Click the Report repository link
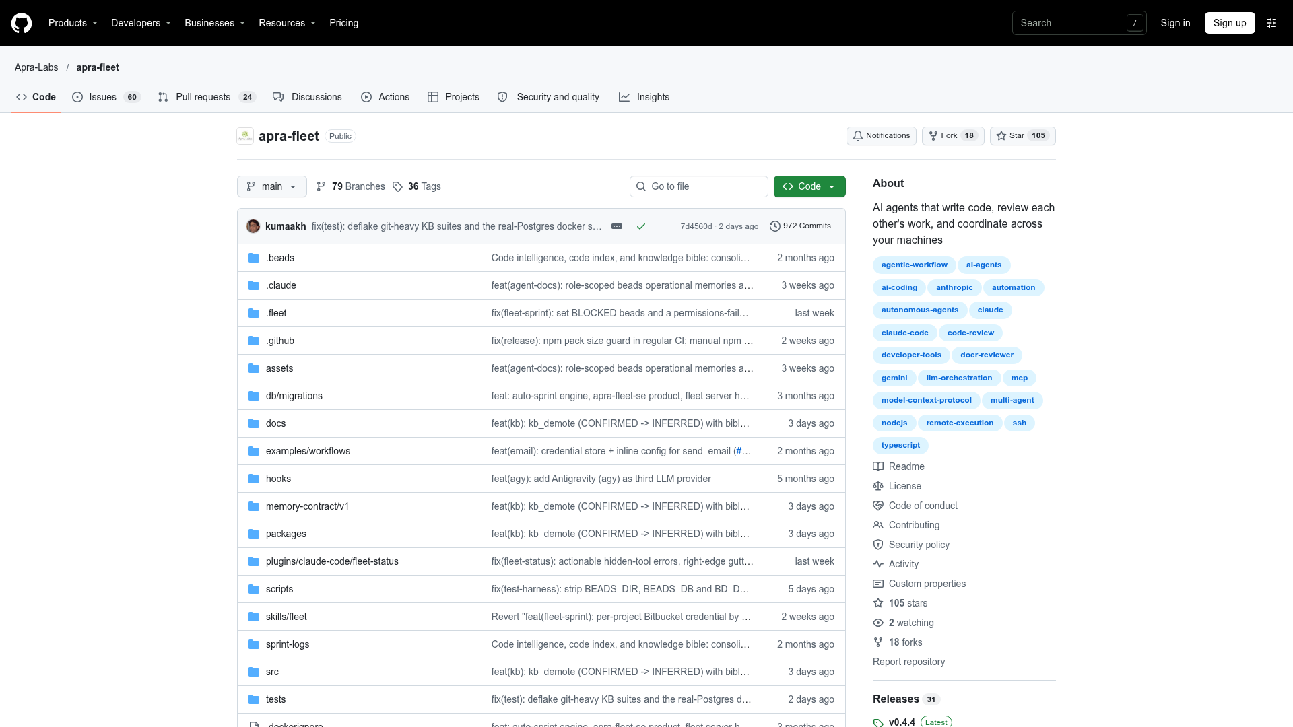The width and height of the screenshot is (1293, 727). [x=908, y=662]
